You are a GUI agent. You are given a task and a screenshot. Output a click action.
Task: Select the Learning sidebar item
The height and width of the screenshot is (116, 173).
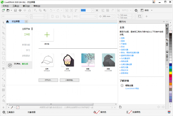point(28,50)
